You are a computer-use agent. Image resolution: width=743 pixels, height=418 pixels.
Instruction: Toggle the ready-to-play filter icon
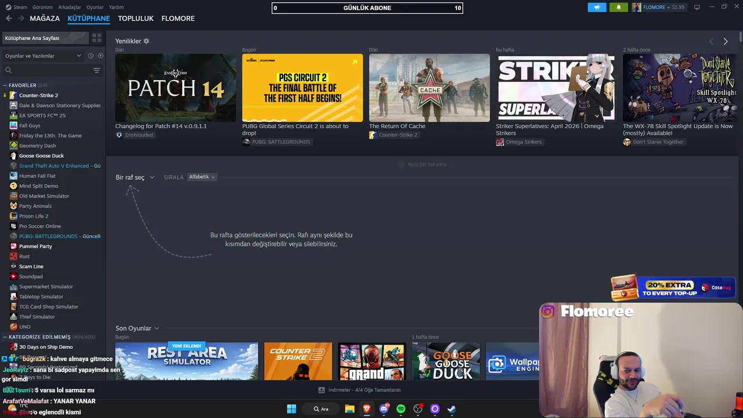pyautogui.click(x=100, y=56)
